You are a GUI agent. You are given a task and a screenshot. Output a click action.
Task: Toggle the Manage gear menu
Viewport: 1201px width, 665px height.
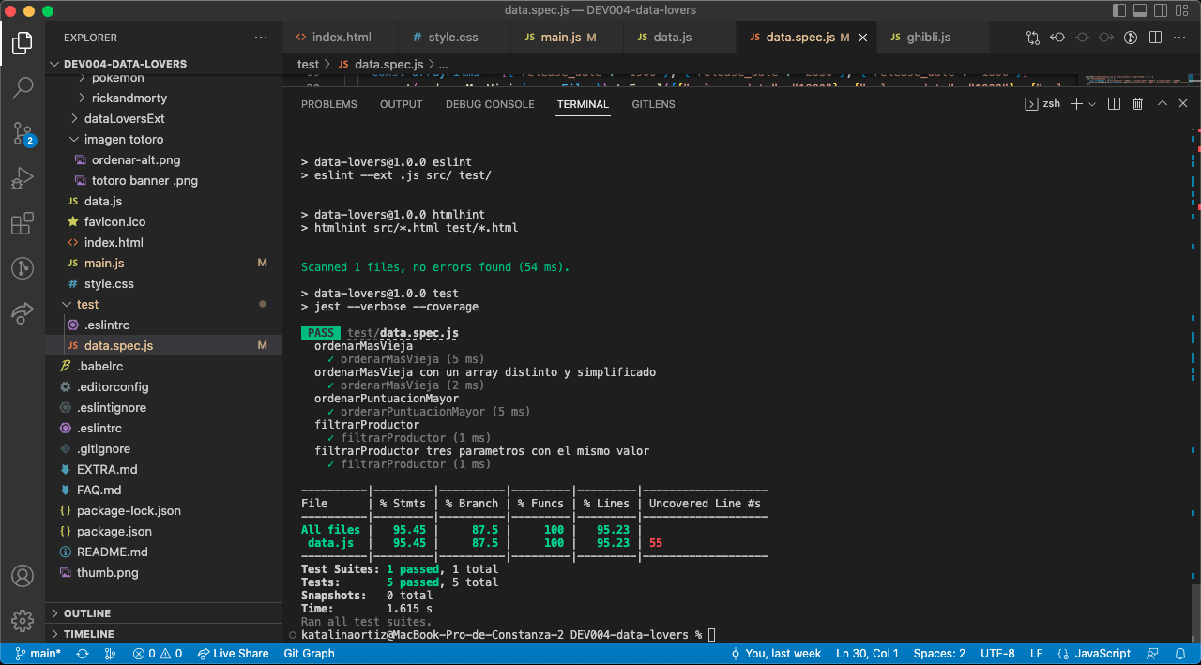pos(23,620)
